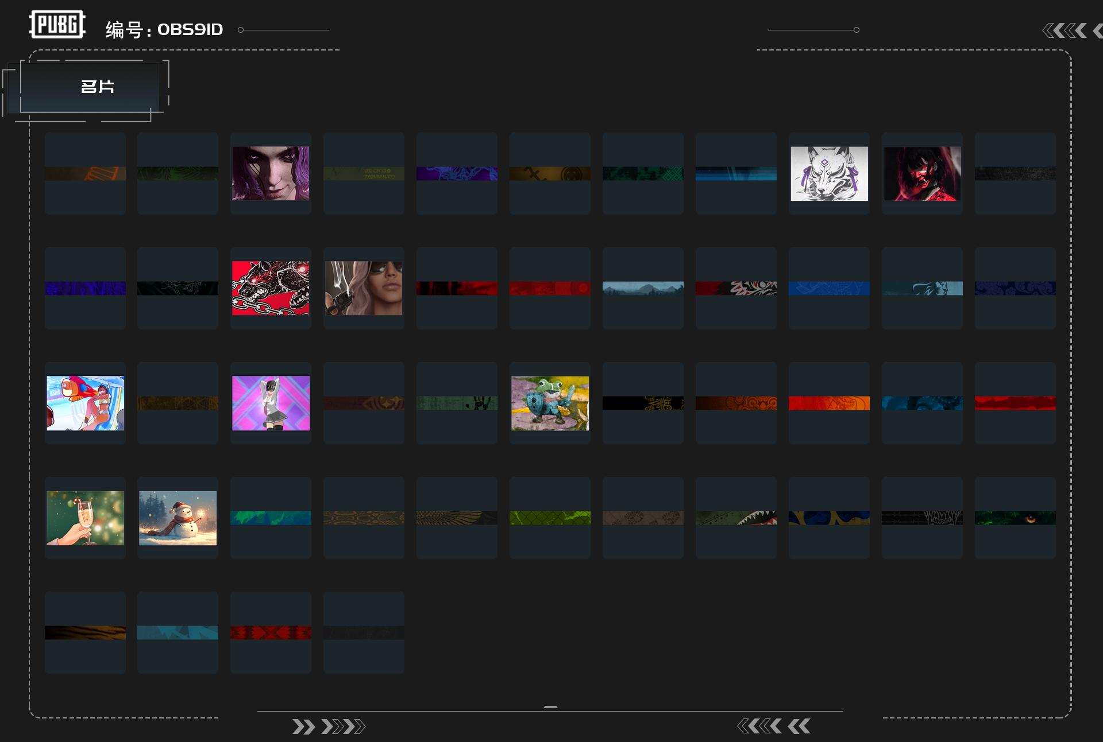Select the green strip with black handprint
The height and width of the screenshot is (742, 1103).
tap(457, 403)
